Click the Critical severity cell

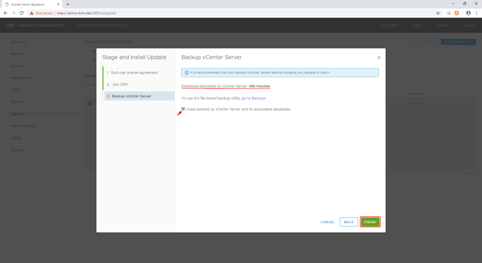pyautogui.click(x=416, y=103)
